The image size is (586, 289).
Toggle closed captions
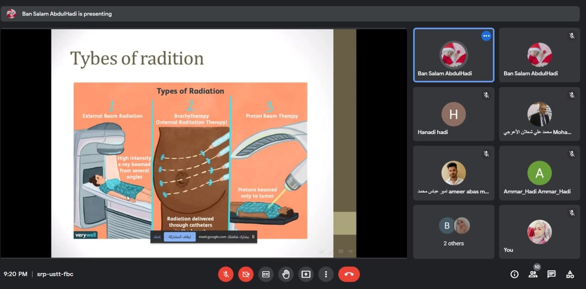[x=266, y=274]
